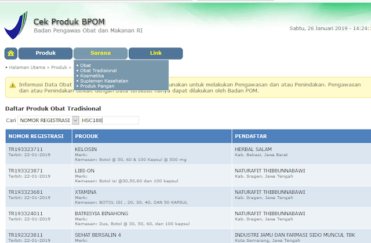Open registration TR193323711

coord(26,149)
